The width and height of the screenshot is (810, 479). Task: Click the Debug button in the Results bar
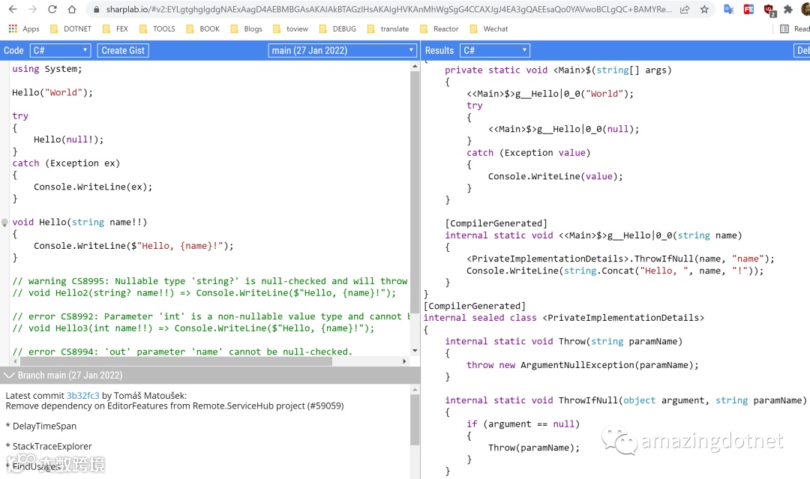coord(802,50)
